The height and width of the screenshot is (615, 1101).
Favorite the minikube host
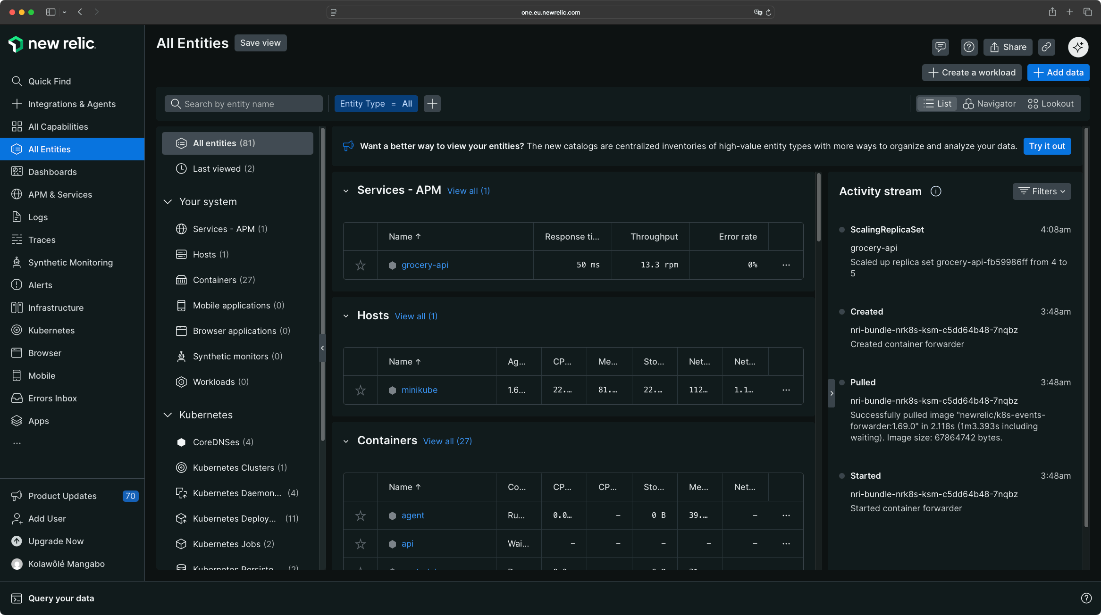360,390
